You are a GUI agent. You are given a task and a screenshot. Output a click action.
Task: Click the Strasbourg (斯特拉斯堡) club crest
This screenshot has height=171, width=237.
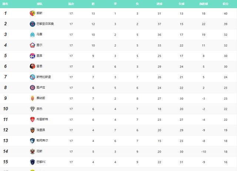coord(32,77)
